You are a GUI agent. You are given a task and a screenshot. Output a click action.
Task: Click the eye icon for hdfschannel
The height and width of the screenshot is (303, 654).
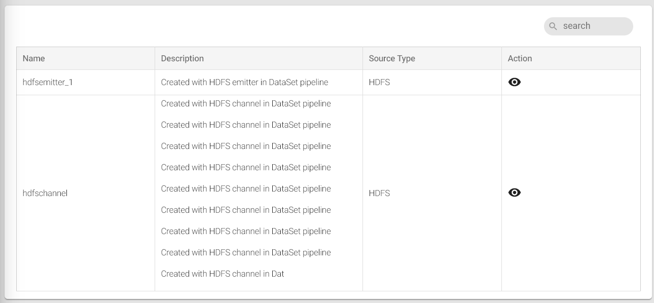click(x=514, y=193)
